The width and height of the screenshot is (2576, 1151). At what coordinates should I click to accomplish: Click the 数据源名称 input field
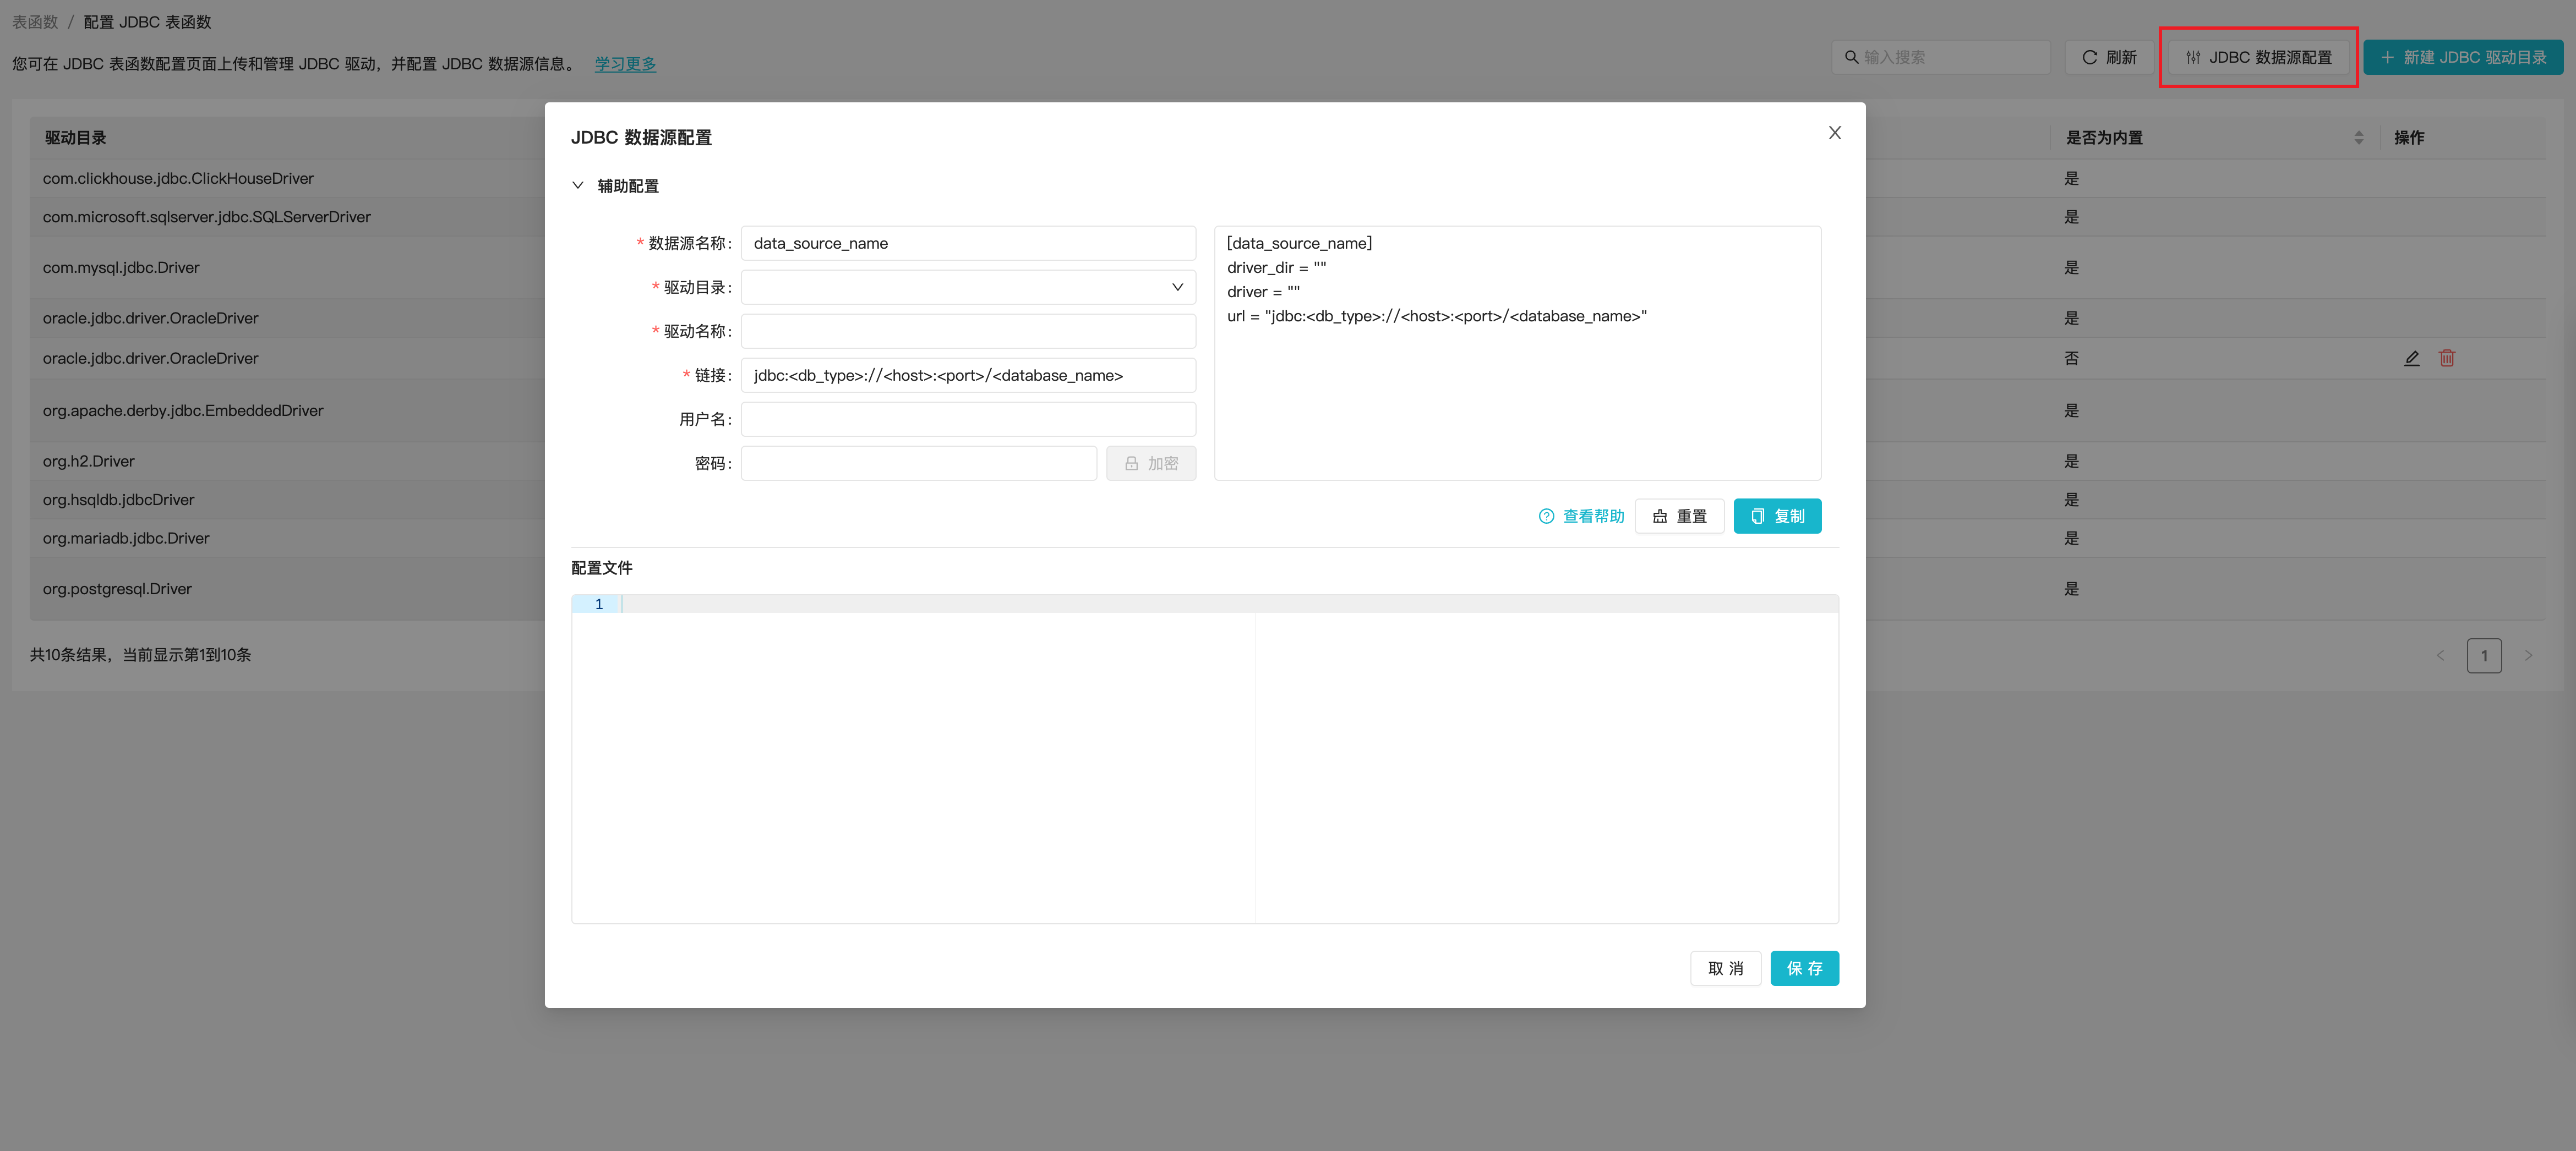pos(968,243)
